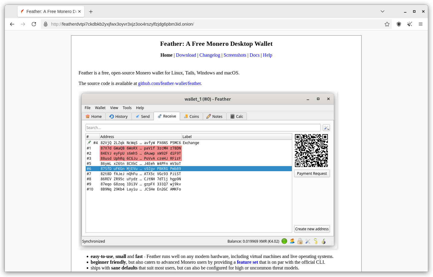Screen dimensions: 433x277
Task: Click the wallet QR code image
Action: click(311, 150)
